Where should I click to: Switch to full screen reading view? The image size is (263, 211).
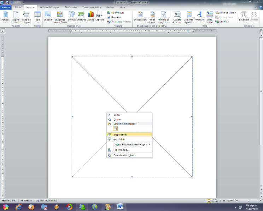(213, 201)
